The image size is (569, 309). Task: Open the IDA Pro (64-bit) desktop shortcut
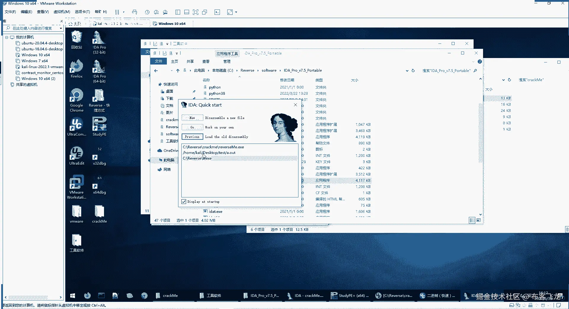(99, 71)
